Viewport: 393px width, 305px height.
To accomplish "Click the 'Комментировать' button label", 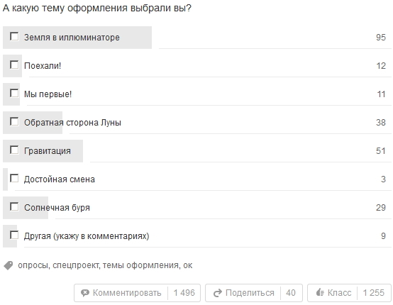I will tap(127, 293).
